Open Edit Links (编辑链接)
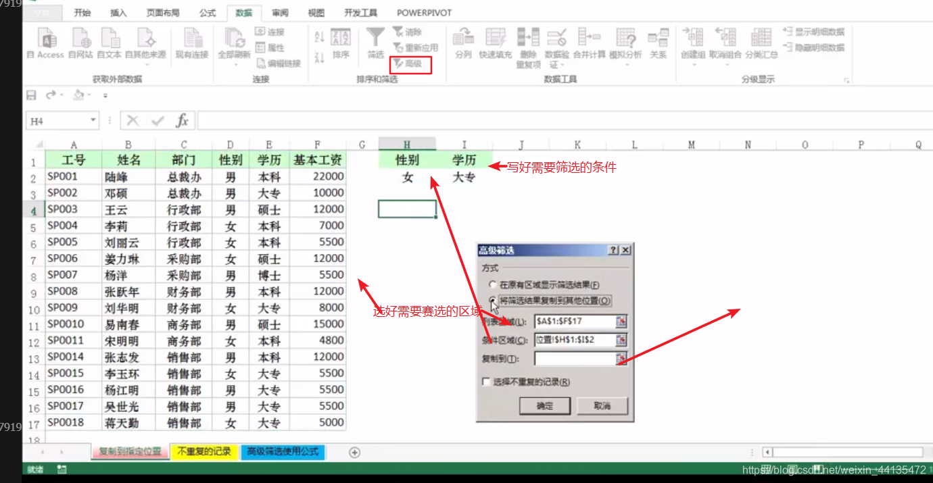The width and height of the screenshot is (933, 483). coord(278,63)
